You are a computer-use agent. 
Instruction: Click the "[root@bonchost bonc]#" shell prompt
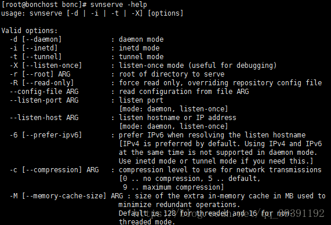pos(44,5)
